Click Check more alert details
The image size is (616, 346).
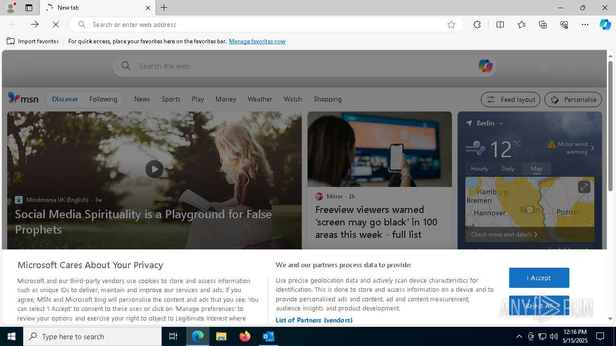click(504, 235)
